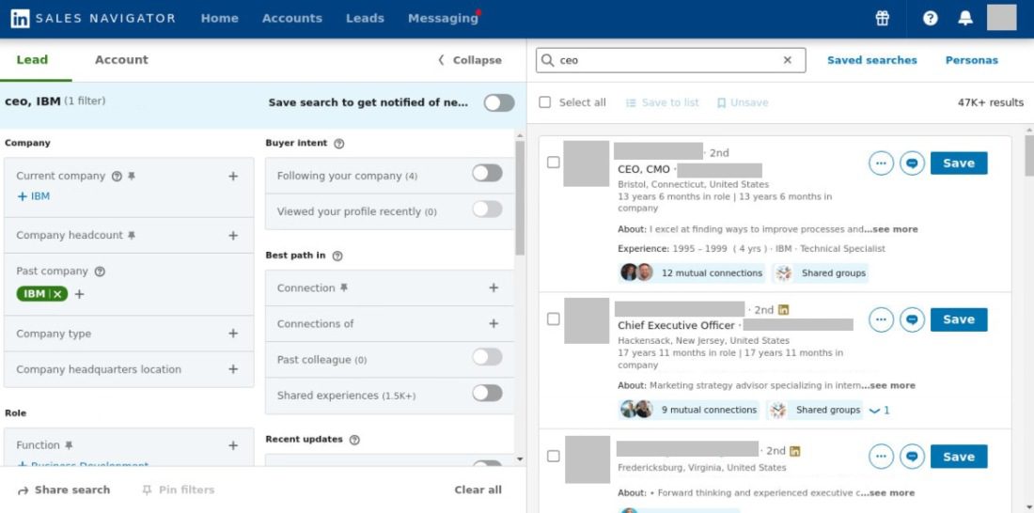This screenshot has height=513, width=1034.
Task: Message the Chief Executive Officer lead
Action: click(x=912, y=319)
